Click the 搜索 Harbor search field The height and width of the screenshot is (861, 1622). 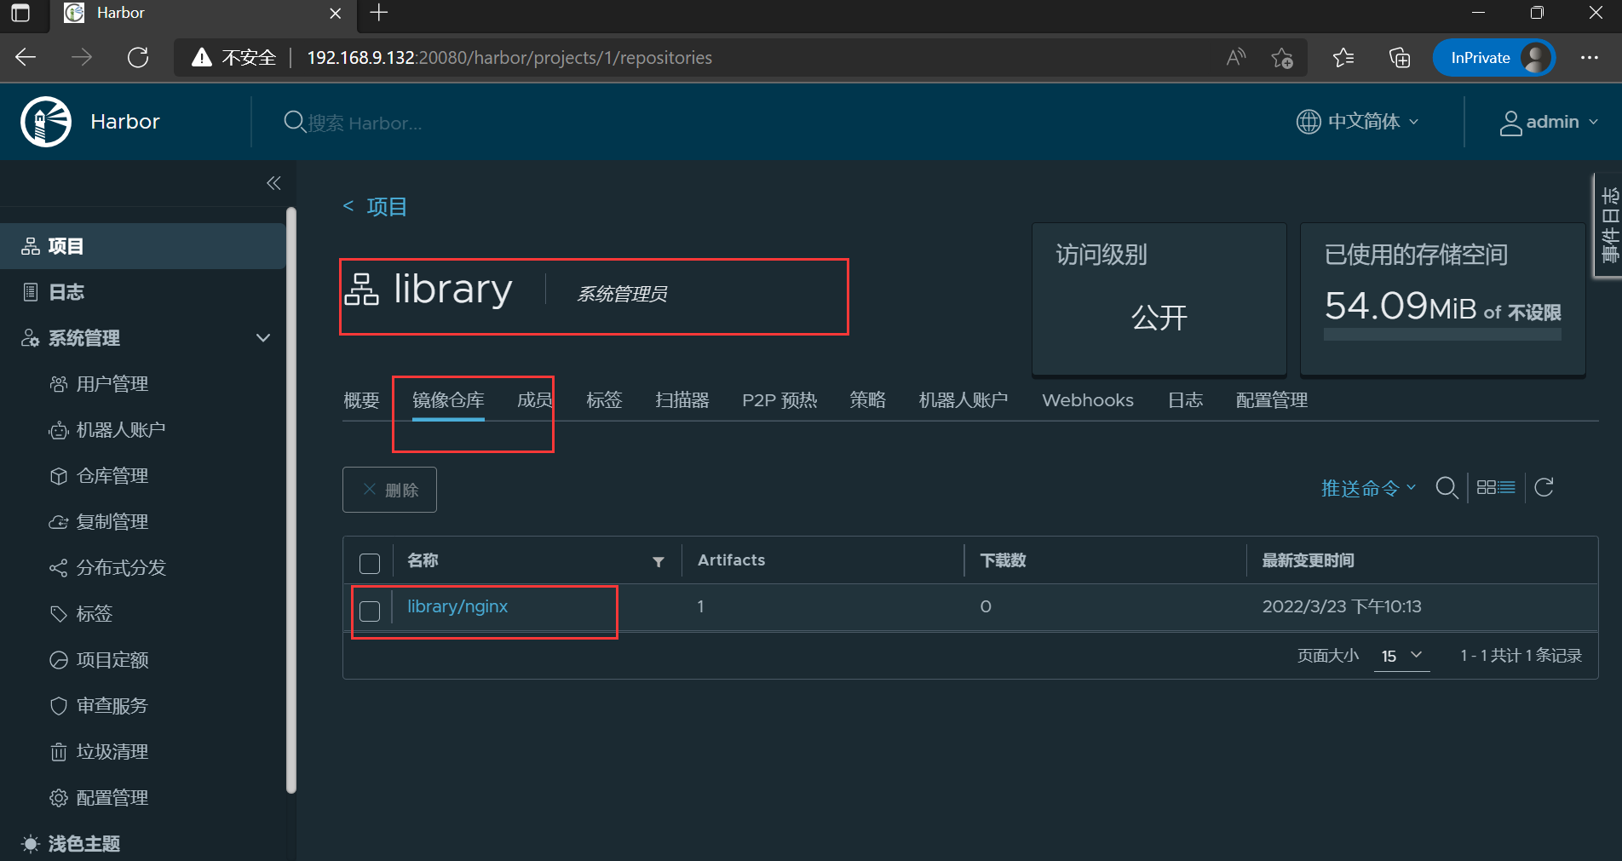[x=365, y=123]
